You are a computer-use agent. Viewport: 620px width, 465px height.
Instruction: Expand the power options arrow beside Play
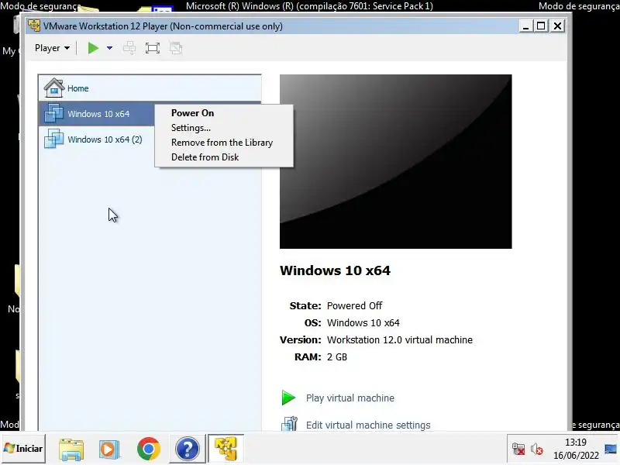[x=109, y=48]
